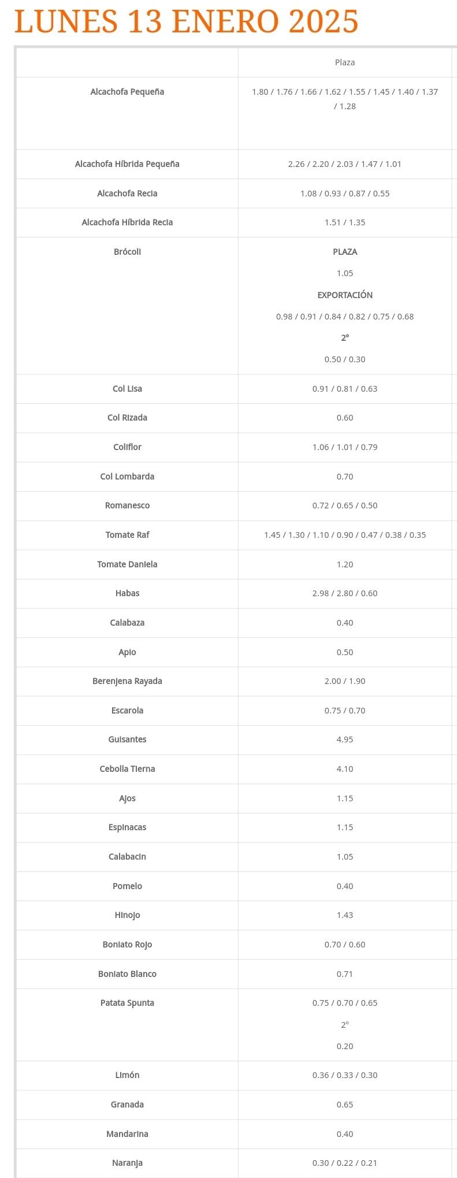This screenshot has width=457, height=1178.
Task: Select the Tomate Raf prices cell
Action: click(x=345, y=535)
